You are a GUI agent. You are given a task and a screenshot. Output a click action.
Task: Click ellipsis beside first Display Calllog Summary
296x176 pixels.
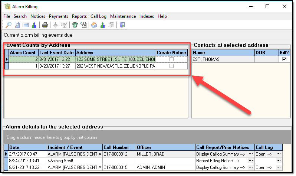[x=251, y=154]
